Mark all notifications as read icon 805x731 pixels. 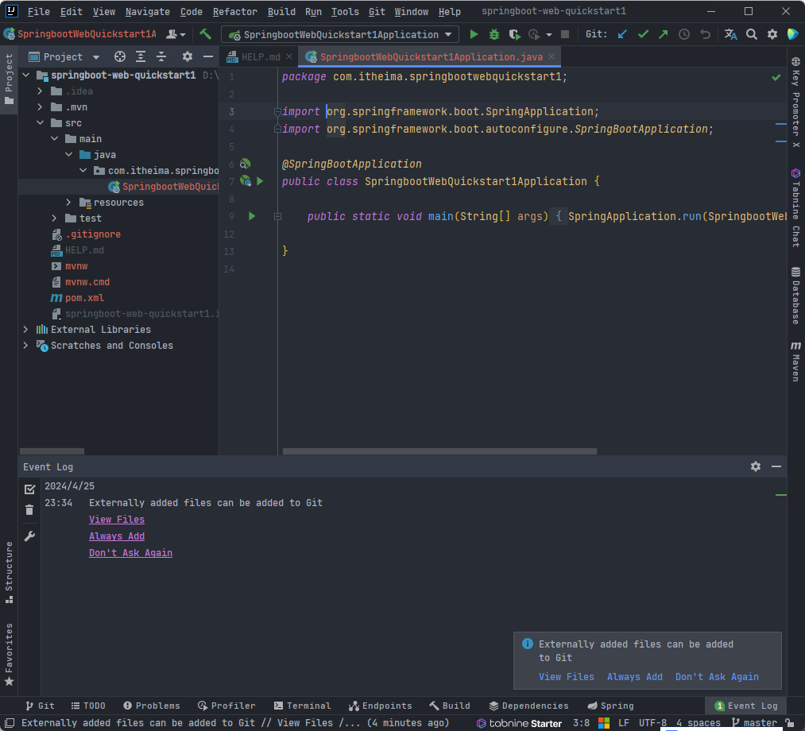29,489
